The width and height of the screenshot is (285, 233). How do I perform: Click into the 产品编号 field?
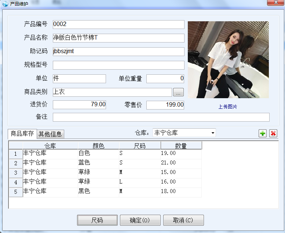click(x=118, y=25)
